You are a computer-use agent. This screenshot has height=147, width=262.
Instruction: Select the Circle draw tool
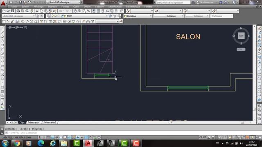[x=2, y=53]
